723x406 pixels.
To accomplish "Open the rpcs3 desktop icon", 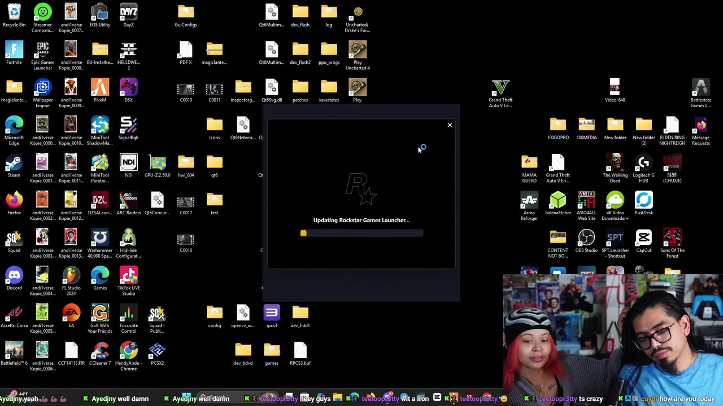I will pos(272,316).
